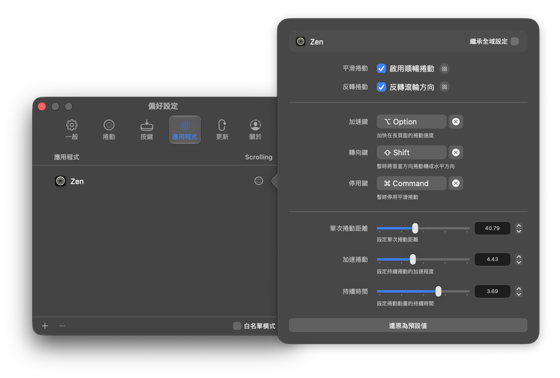Click the 持續時間 duration slider handle
The height and width of the screenshot is (378, 560).
[x=438, y=291]
